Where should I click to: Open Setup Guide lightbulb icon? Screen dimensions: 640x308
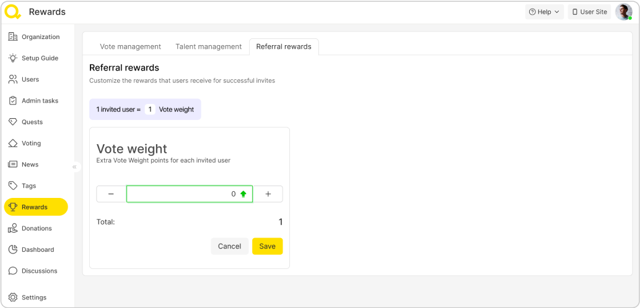(x=12, y=58)
